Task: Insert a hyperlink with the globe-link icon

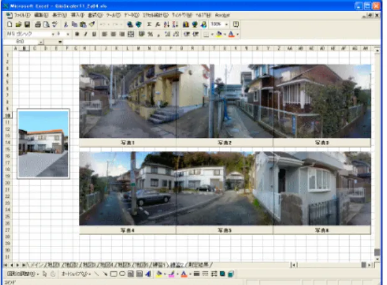Action: pyautogui.click(x=130, y=24)
